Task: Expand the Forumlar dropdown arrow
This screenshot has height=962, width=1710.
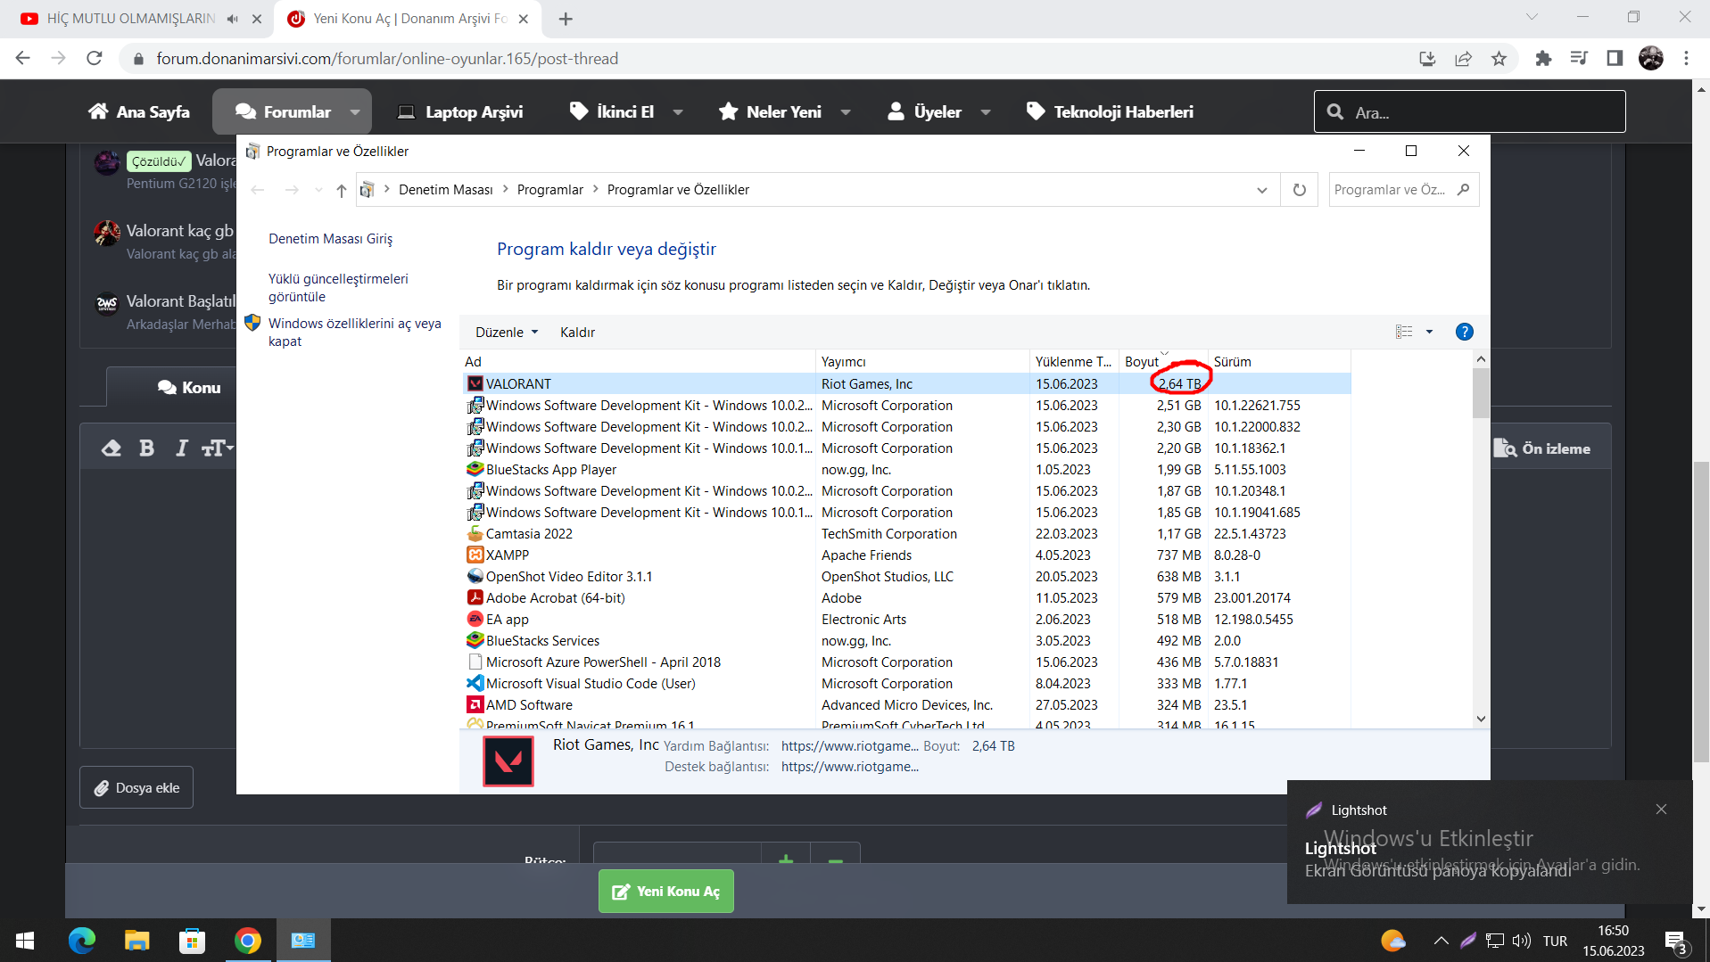Action: pyautogui.click(x=355, y=112)
